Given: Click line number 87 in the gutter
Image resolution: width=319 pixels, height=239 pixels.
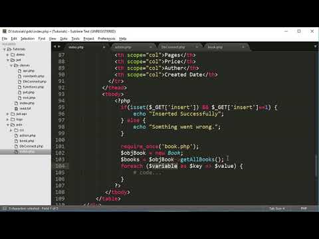Looking at the screenshot, I should pyautogui.click(x=61, y=55).
